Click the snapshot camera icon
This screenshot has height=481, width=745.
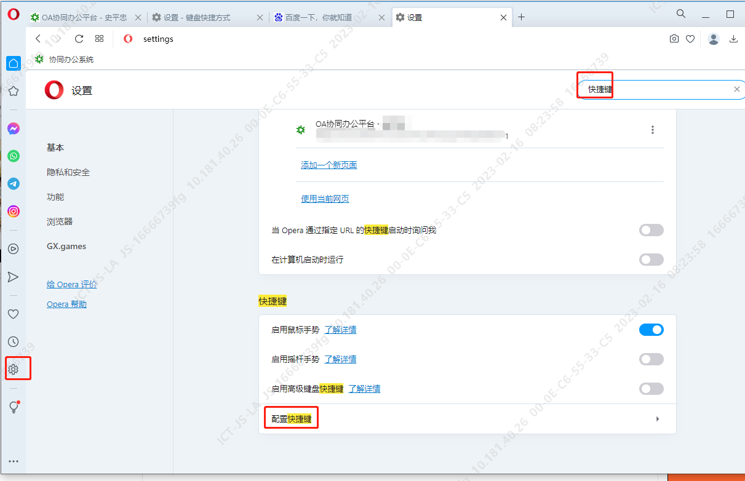coord(674,39)
